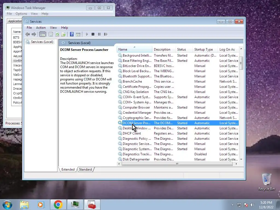This screenshot has height=210, width=280.
Task: Open the Properties toolbar icon
Action: tap(51, 34)
